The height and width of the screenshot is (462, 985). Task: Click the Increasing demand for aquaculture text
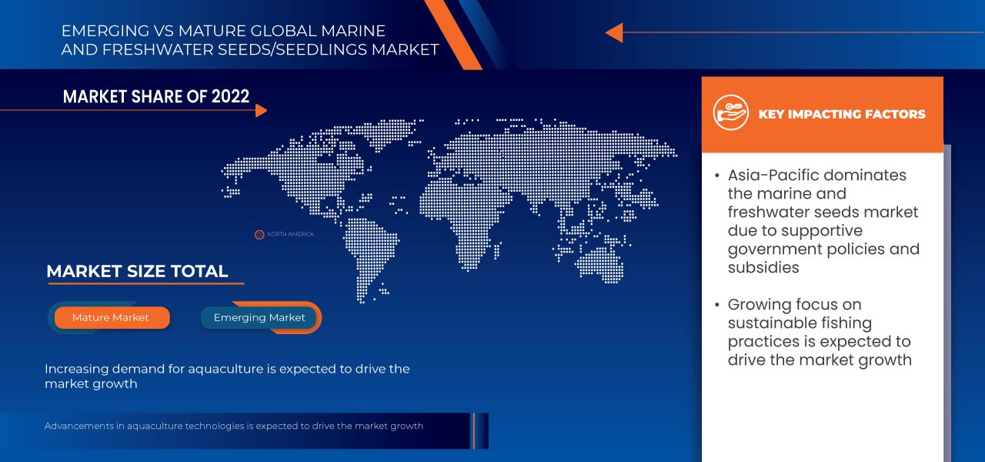[x=226, y=376]
